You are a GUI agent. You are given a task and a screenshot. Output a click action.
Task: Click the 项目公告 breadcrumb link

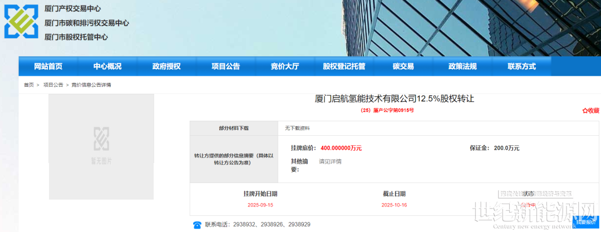pos(53,85)
